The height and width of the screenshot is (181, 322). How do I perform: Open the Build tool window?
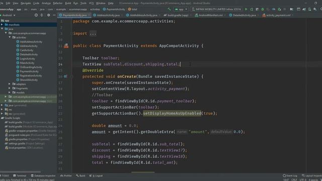coord(80,175)
